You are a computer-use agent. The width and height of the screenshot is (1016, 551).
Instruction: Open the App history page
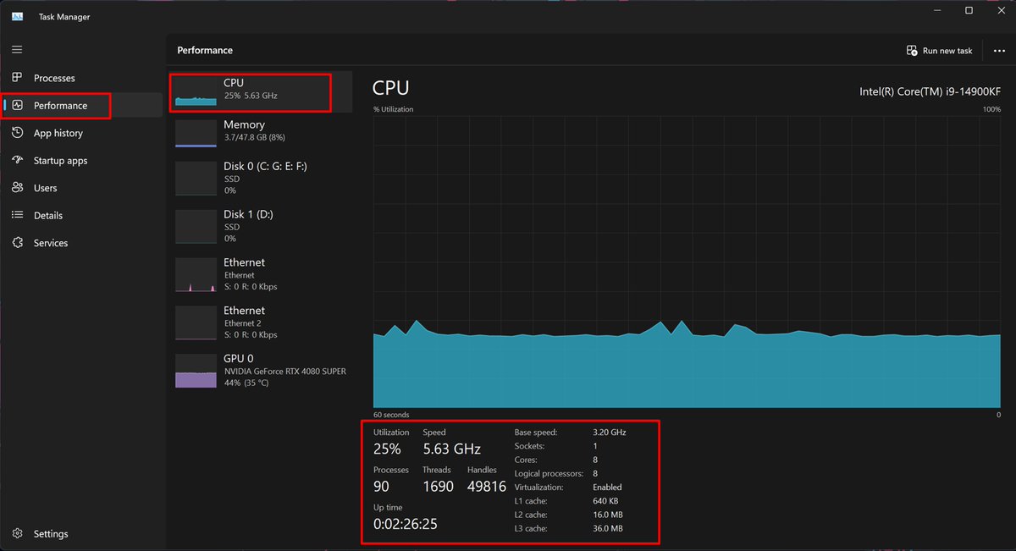(x=81, y=133)
